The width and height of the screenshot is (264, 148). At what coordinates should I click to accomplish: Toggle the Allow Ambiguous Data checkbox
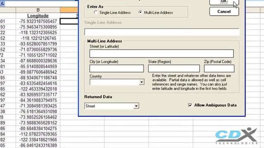point(190,105)
